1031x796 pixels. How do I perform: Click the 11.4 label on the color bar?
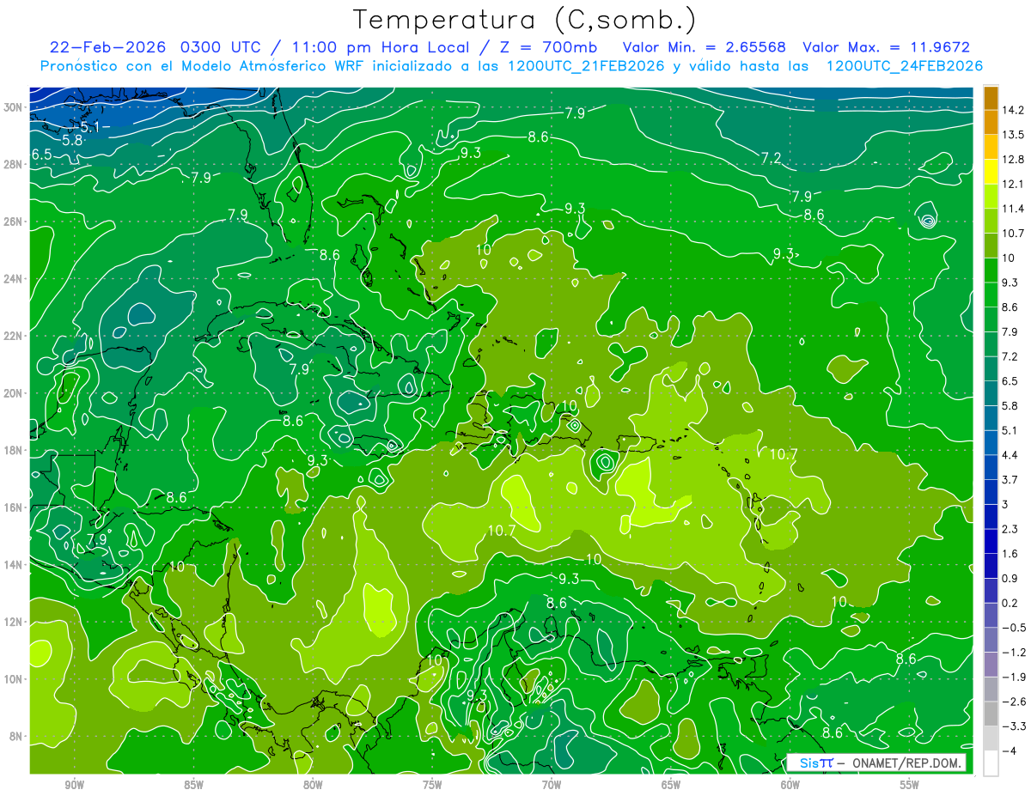(x=1013, y=209)
